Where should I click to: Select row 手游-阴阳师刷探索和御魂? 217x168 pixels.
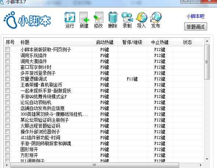coord(103,143)
